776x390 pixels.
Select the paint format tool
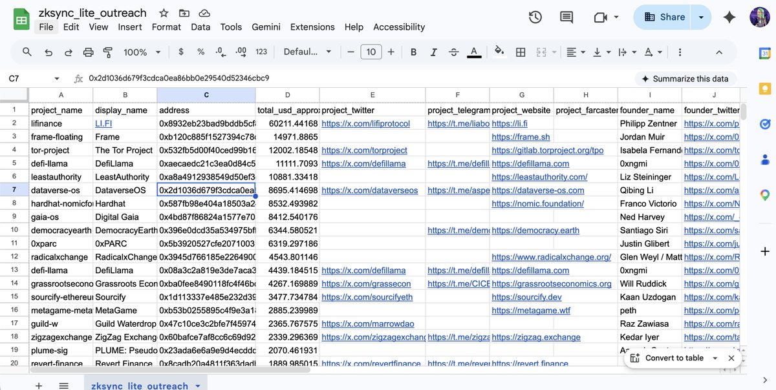coord(108,52)
